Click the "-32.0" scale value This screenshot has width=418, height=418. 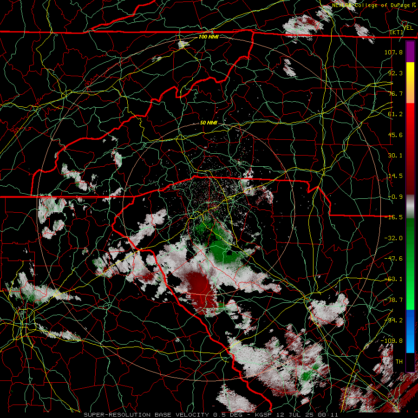click(x=393, y=238)
